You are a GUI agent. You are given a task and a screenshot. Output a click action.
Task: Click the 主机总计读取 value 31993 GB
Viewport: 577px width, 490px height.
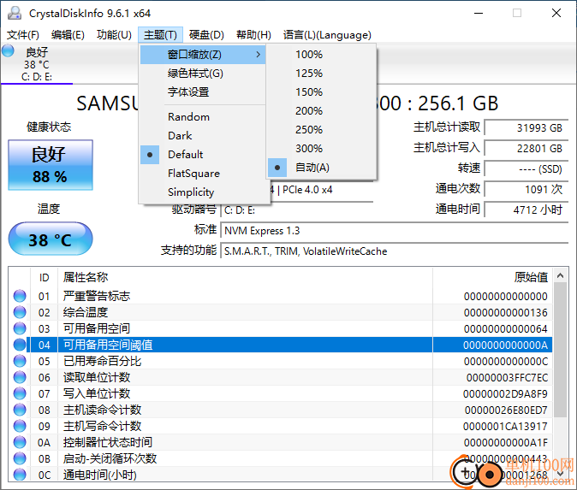[x=526, y=128]
